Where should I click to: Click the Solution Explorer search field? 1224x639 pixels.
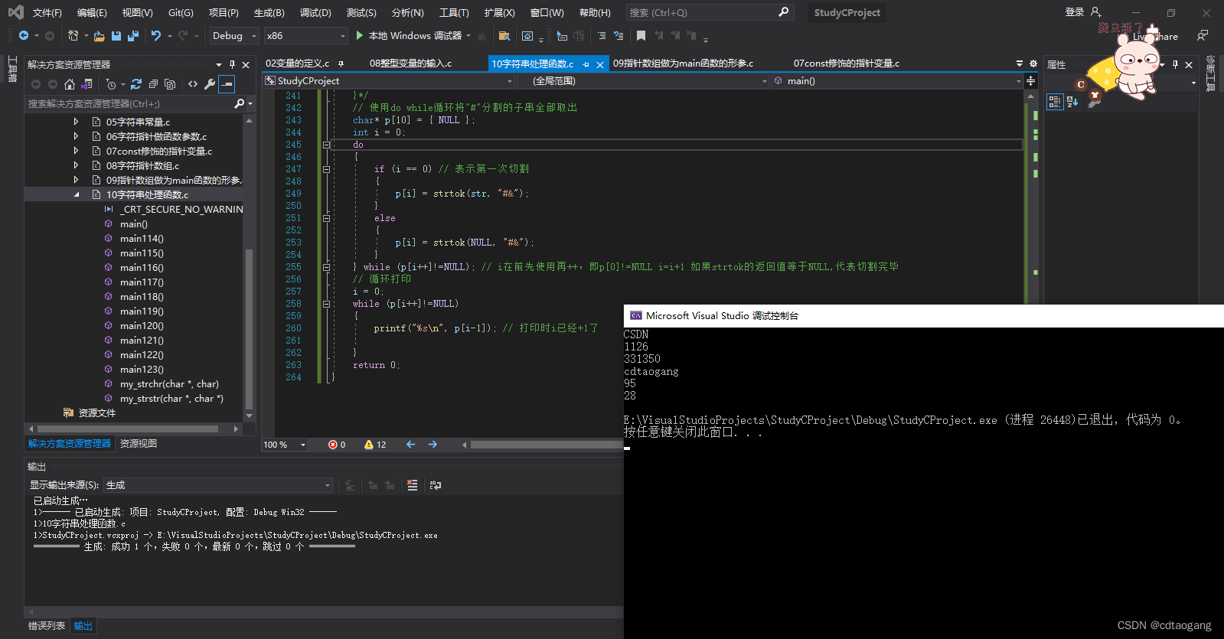click(129, 103)
